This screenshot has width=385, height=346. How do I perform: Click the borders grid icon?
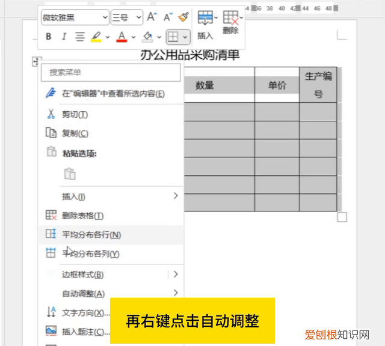tap(173, 37)
